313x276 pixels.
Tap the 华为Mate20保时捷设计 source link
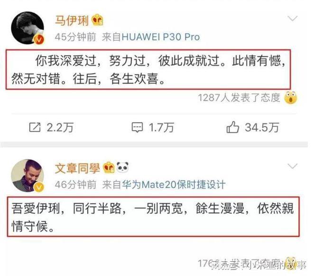pos(174,184)
